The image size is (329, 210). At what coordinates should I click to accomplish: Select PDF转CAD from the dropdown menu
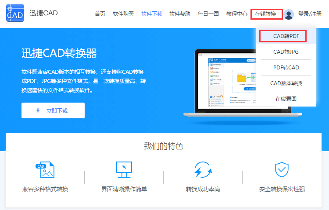click(286, 67)
